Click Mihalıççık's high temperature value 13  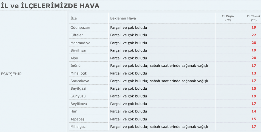pos(254,73)
